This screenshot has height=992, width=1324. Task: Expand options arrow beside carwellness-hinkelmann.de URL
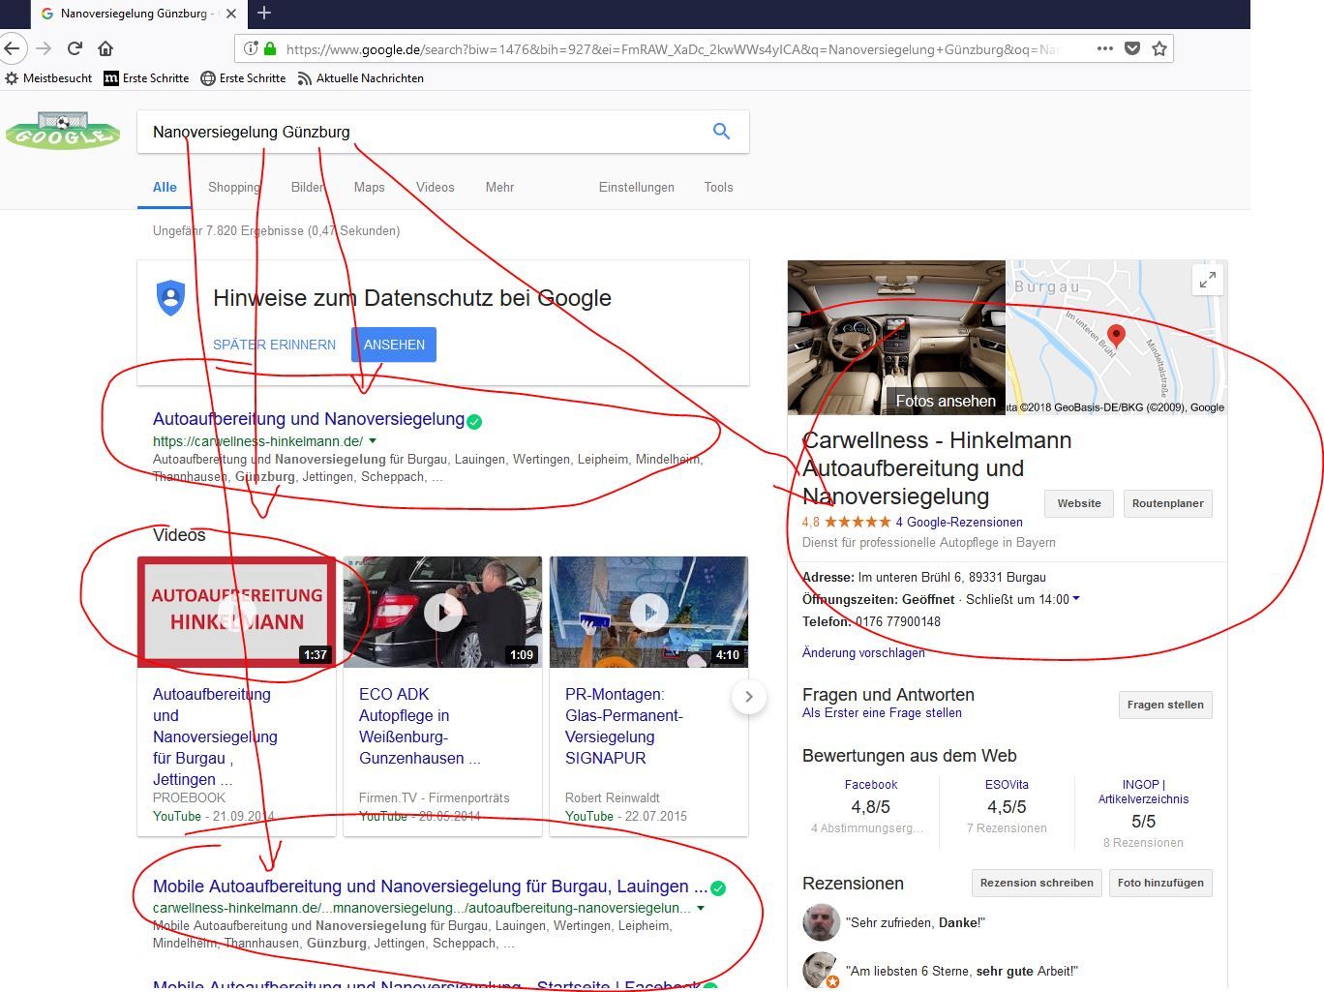pos(373,441)
